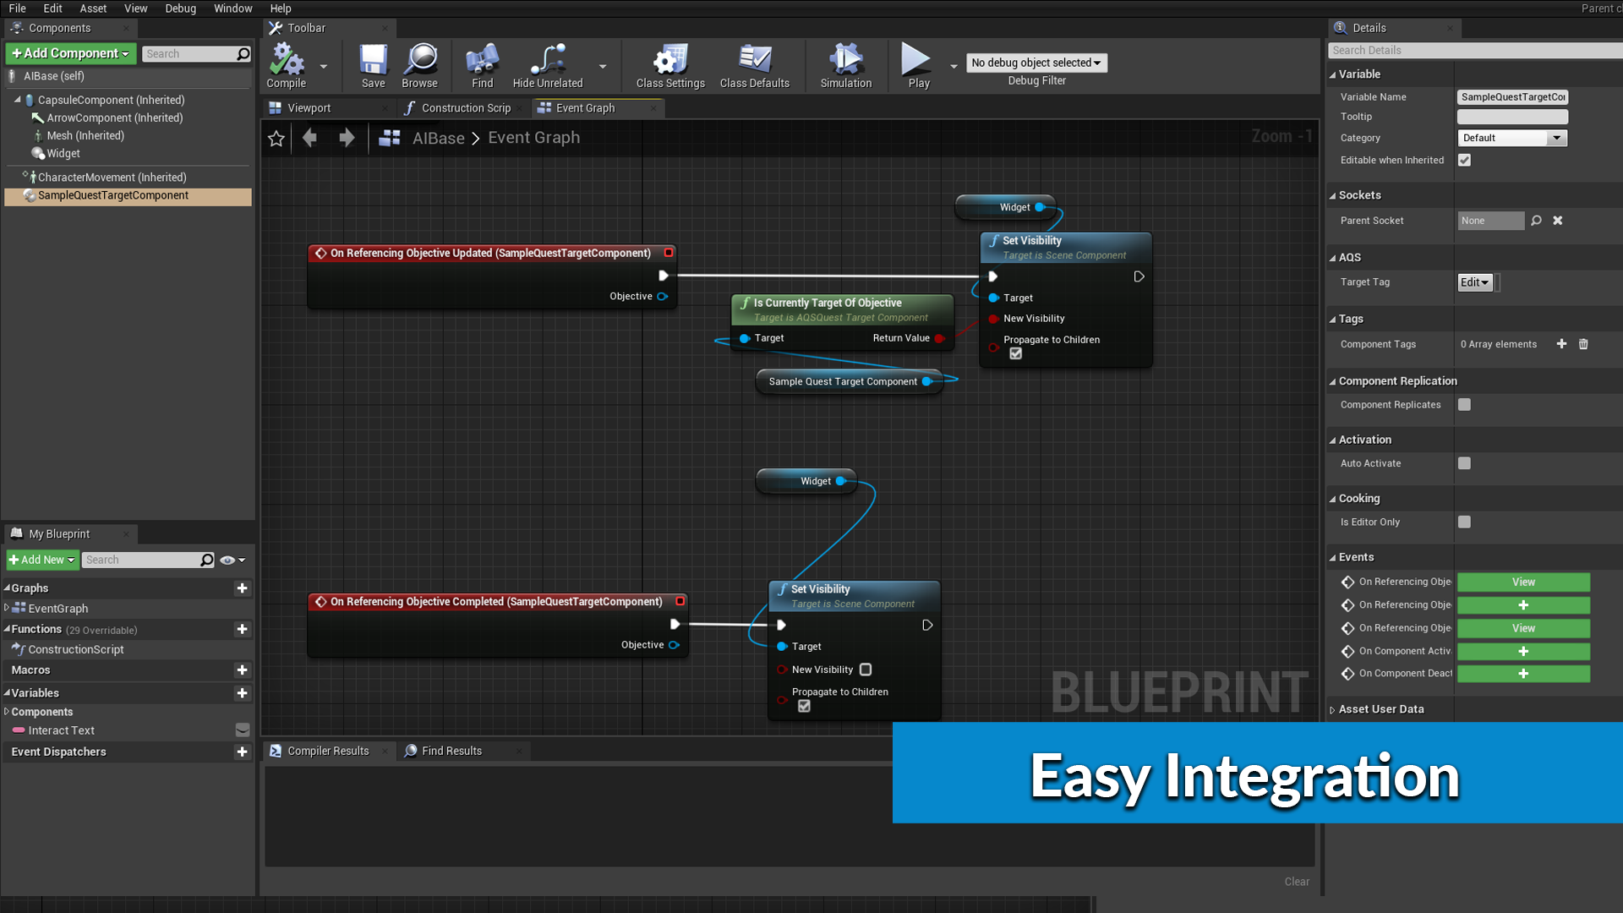The width and height of the screenshot is (1623, 913).
Task: Switch to Construction Script tab
Action: click(x=461, y=107)
